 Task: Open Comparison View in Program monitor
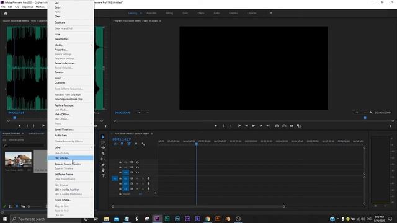(x=299, y=126)
